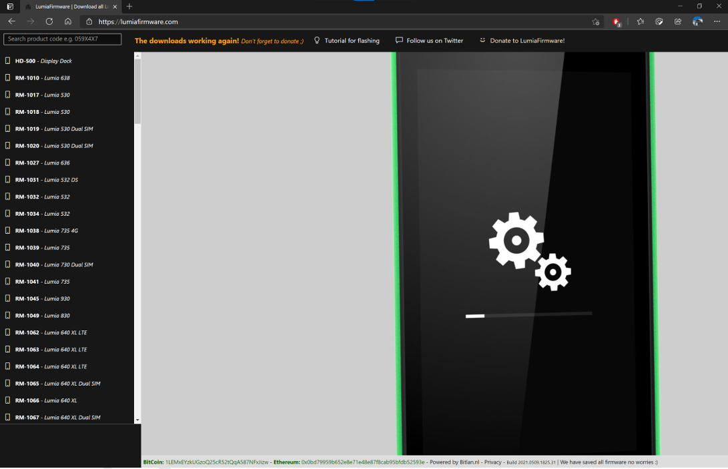Click the Search product code field
This screenshot has width=728, height=469.
coord(63,39)
